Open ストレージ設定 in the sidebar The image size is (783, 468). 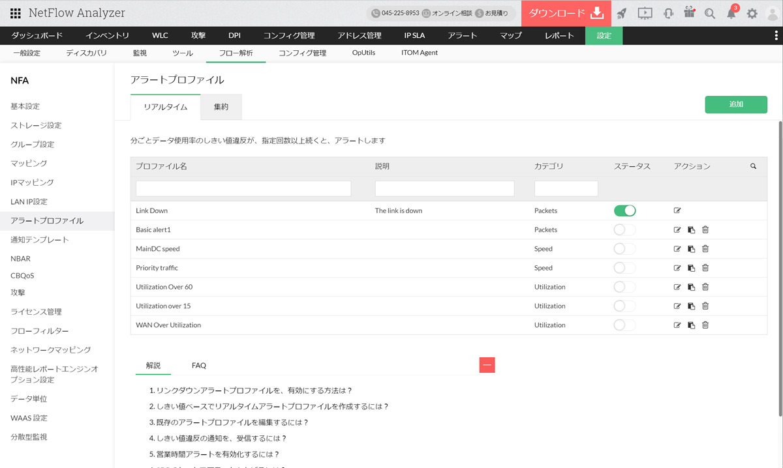[x=36, y=125]
